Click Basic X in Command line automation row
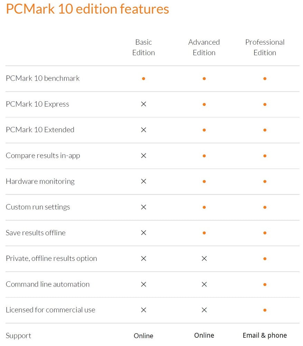This screenshot has height=346, width=303. tap(143, 284)
